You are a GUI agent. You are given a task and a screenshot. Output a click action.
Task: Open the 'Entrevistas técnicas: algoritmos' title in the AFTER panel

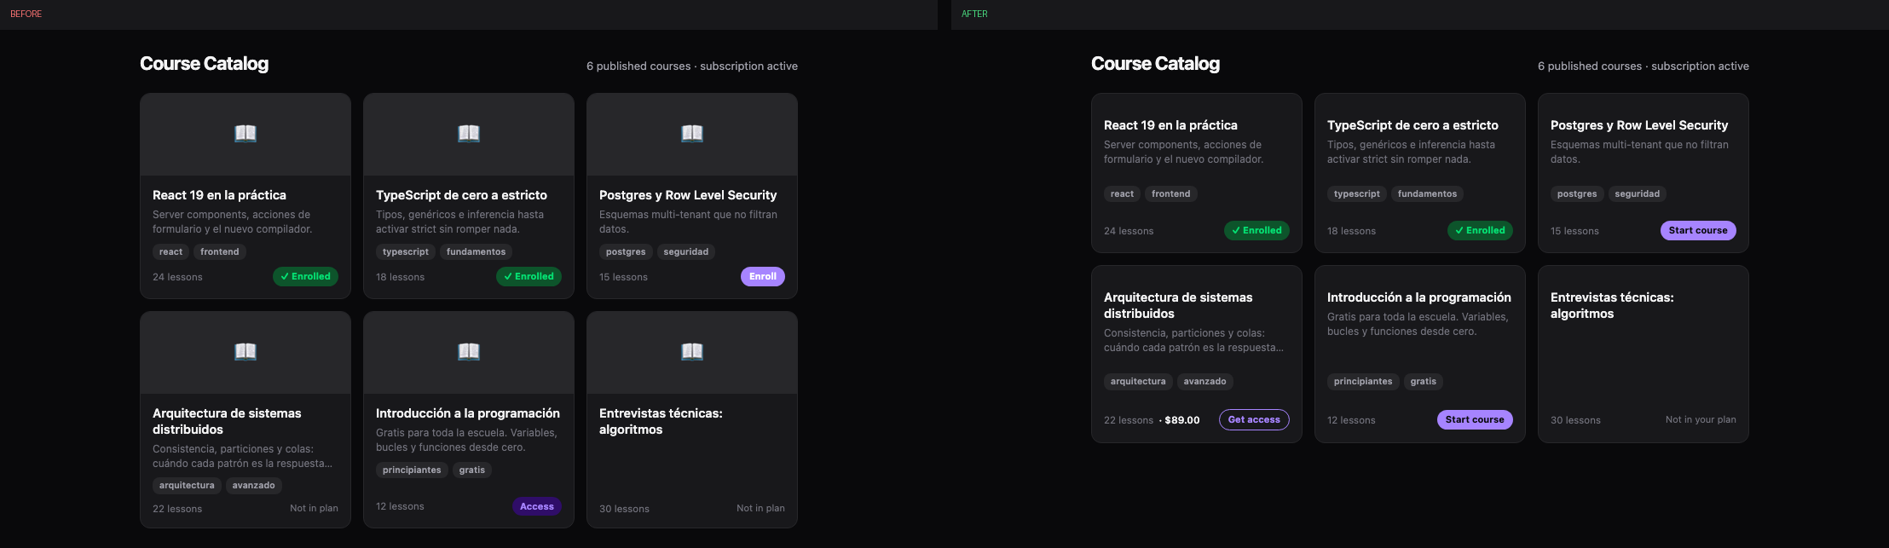point(1612,305)
